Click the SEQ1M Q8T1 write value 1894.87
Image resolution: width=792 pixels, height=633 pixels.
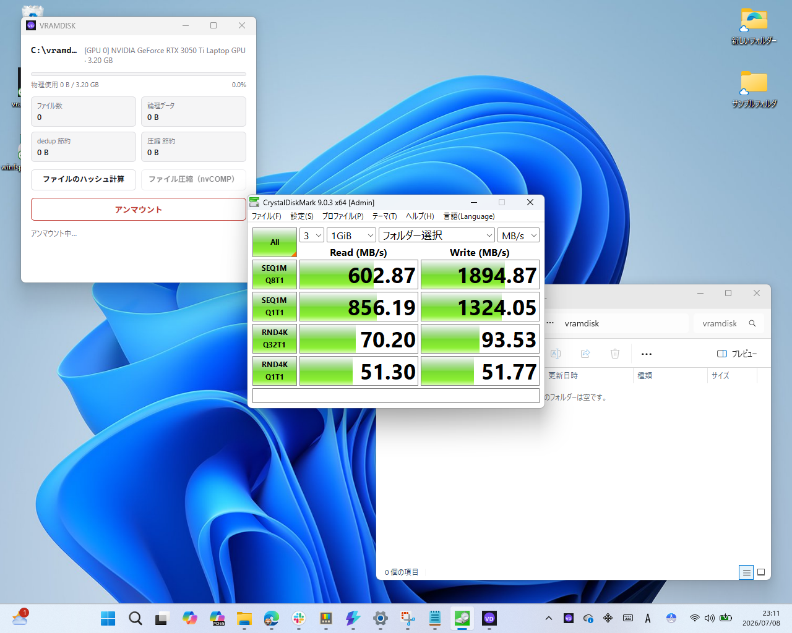(x=480, y=274)
